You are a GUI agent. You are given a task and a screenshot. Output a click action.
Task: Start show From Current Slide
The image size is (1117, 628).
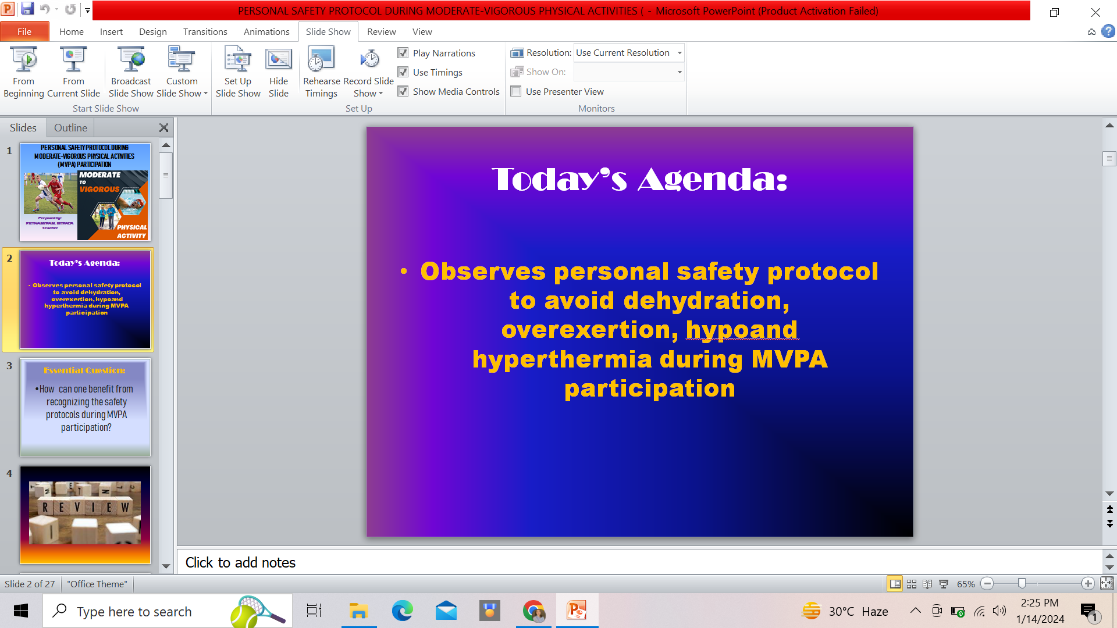[x=73, y=72]
